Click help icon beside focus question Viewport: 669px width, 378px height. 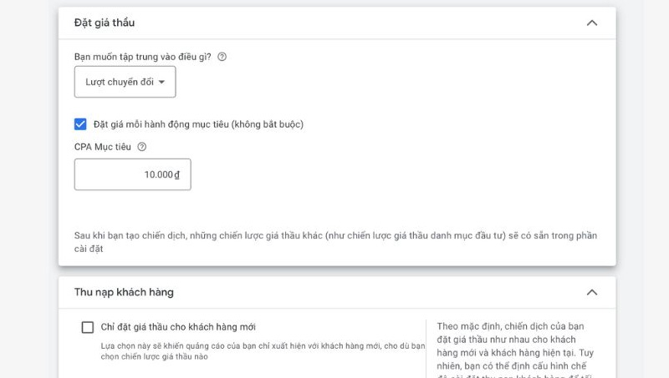[x=222, y=57]
